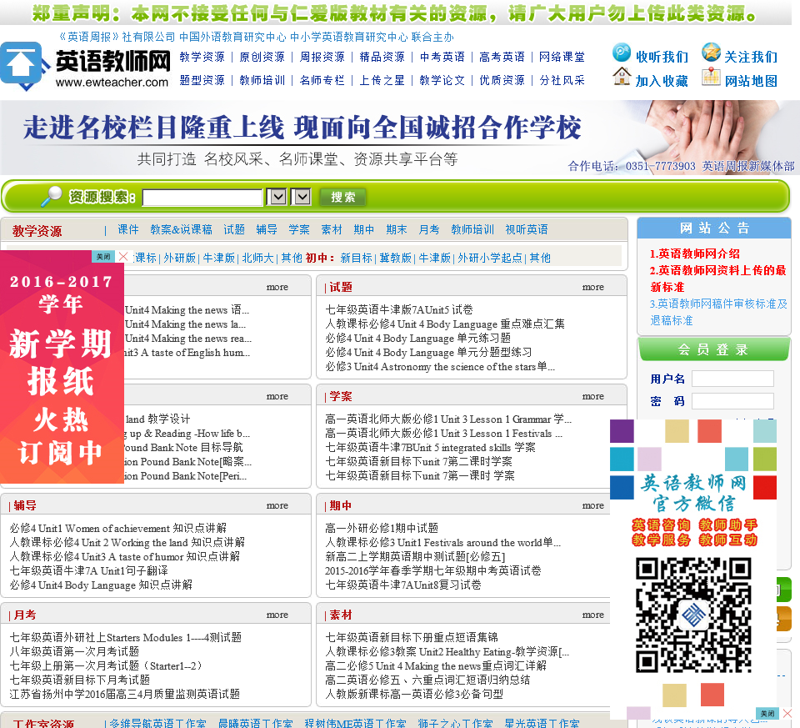Image resolution: width=800 pixels, height=728 pixels.
Task: Open 网络课堂 navigation item
Action: click(x=562, y=57)
